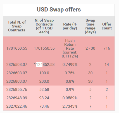Click the USD Swap offers title
Viewport: 119px width, 113px height.
[59, 10]
